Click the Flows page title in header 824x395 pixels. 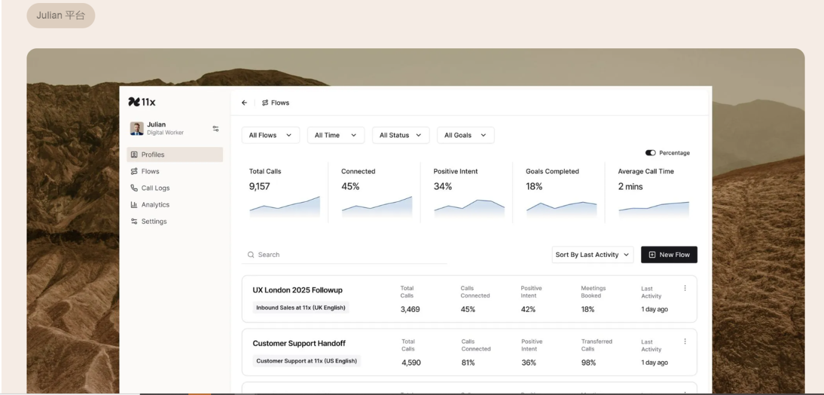[x=280, y=103]
